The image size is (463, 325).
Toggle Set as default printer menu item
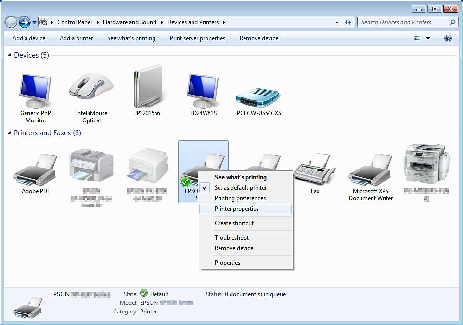click(245, 188)
